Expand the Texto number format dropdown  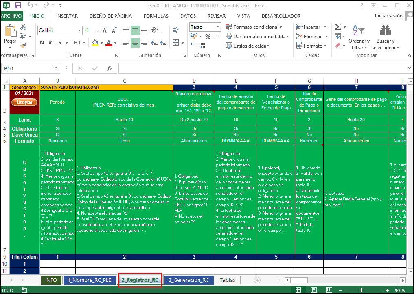coord(218,27)
